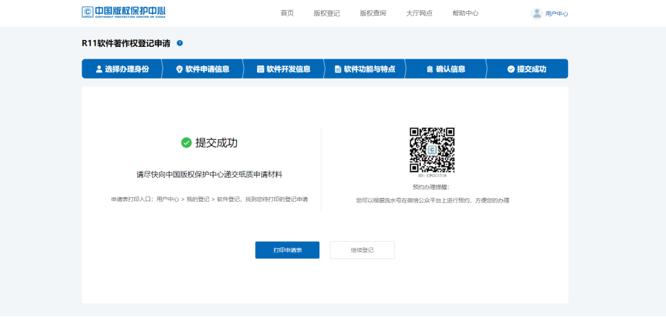This screenshot has width=666, height=317.
Task: Click the China Copyright Protection Center logo
Action: coord(124,12)
